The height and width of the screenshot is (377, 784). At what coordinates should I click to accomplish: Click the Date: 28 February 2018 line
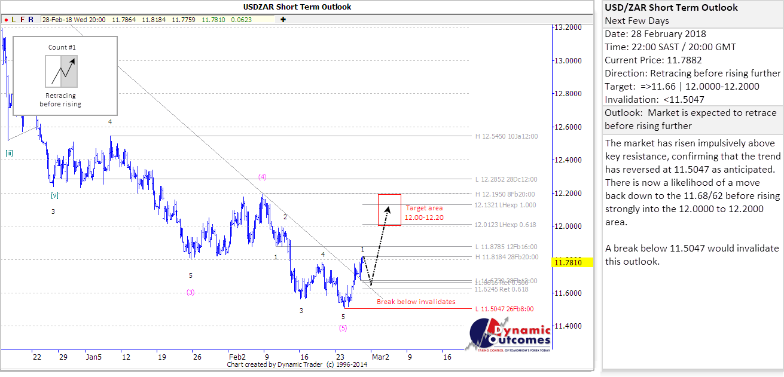click(655, 34)
